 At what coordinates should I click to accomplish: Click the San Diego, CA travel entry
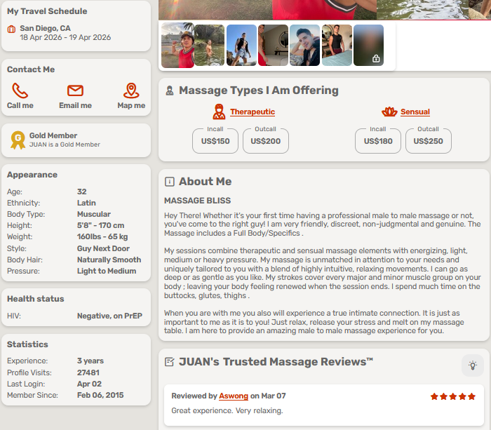[45, 29]
